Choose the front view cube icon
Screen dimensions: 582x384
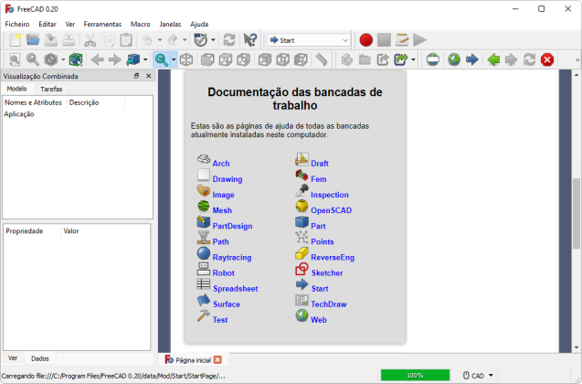pos(207,59)
